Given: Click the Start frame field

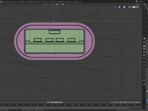Looking at the screenshot, I should click(x=126, y=102).
